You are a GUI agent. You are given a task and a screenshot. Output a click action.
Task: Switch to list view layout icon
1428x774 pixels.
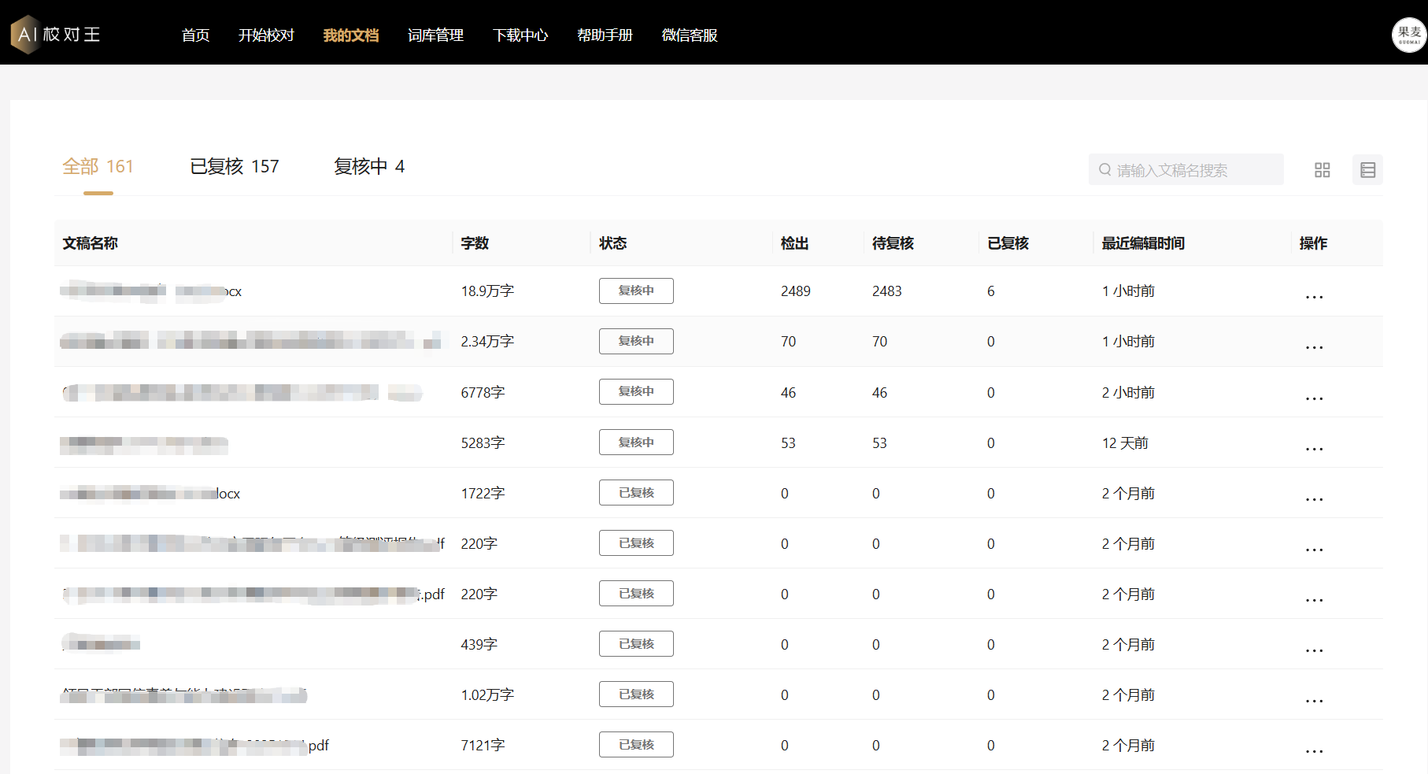click(1367, 170)
